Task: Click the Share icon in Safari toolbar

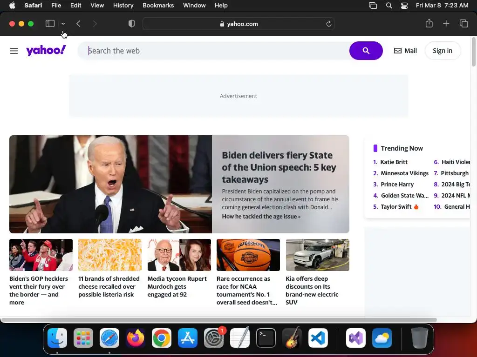Action: [x=429, y=23]
